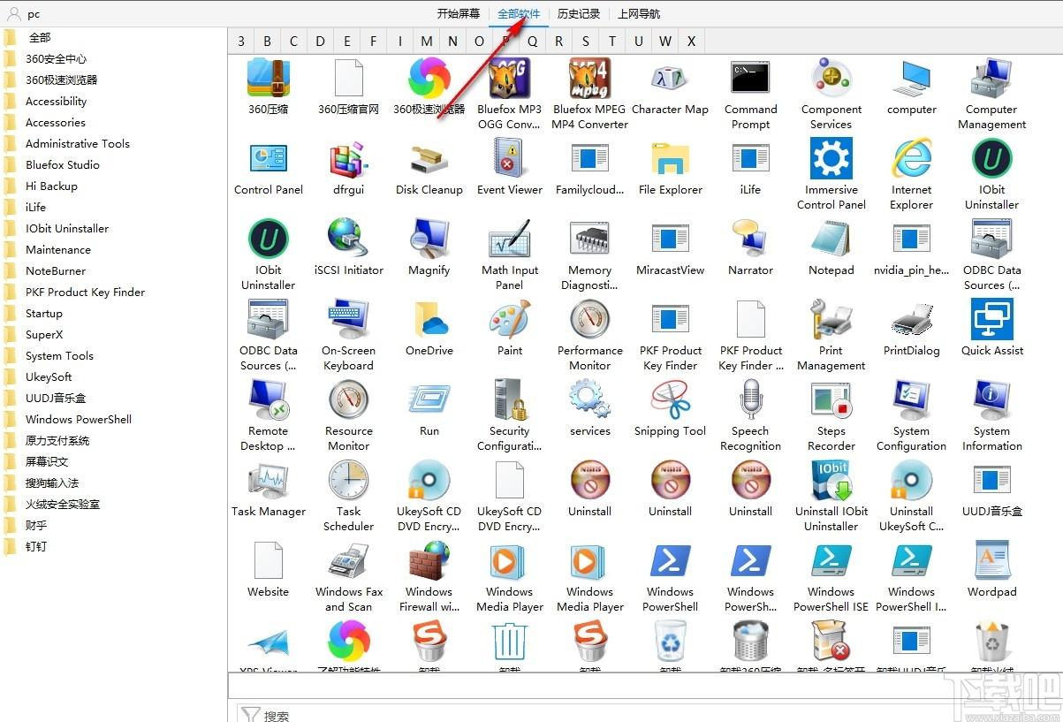Open Math Input Panel icon

click(510, 239)
